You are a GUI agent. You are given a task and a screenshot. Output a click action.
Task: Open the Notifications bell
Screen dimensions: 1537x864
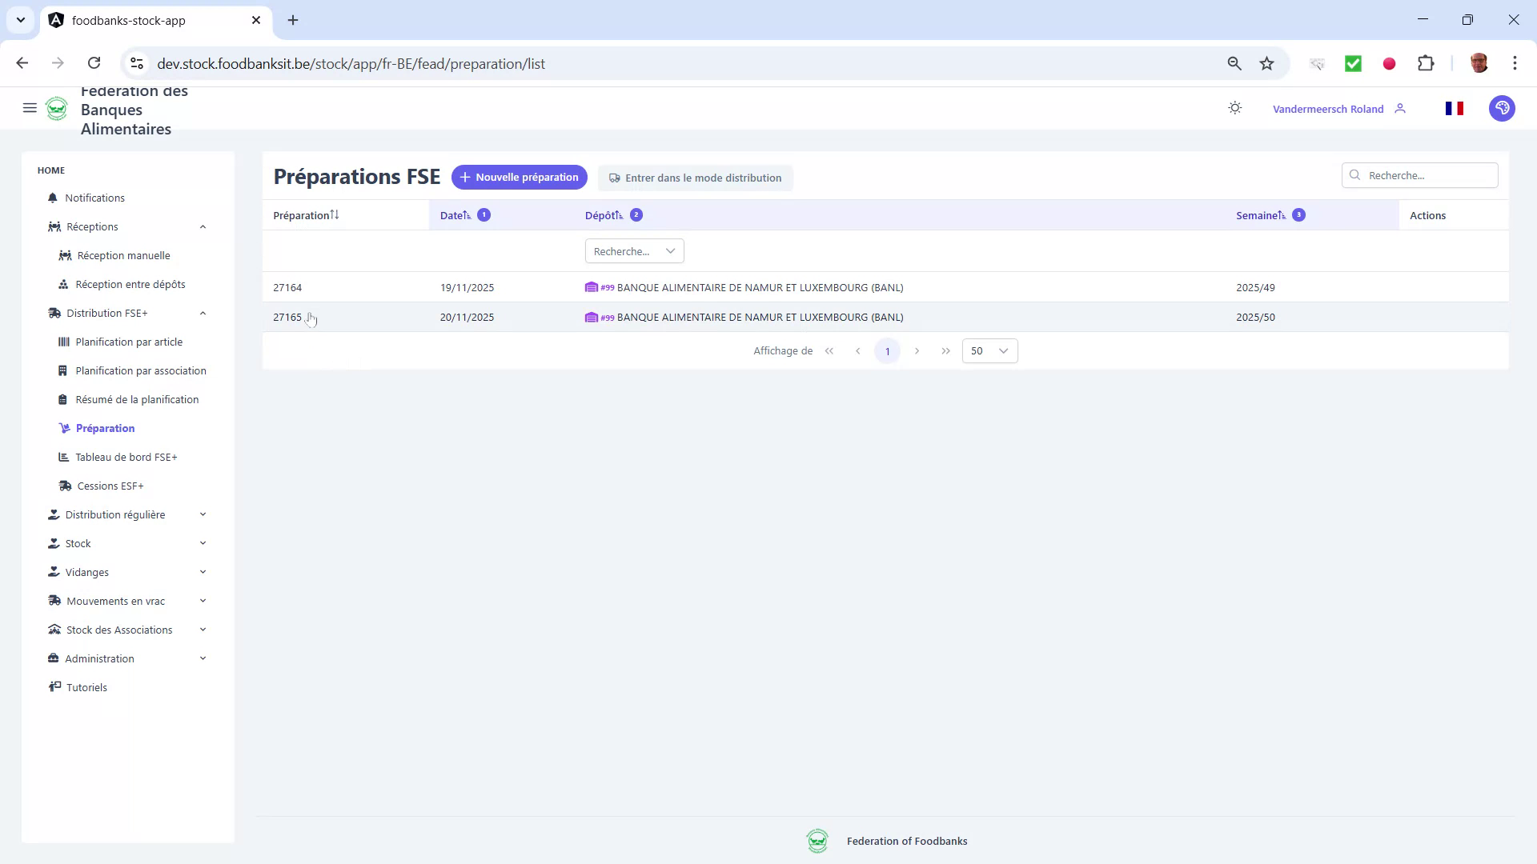52,198
